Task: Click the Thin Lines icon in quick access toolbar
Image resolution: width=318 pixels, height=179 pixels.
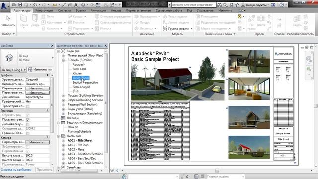Action: [98, 5]
